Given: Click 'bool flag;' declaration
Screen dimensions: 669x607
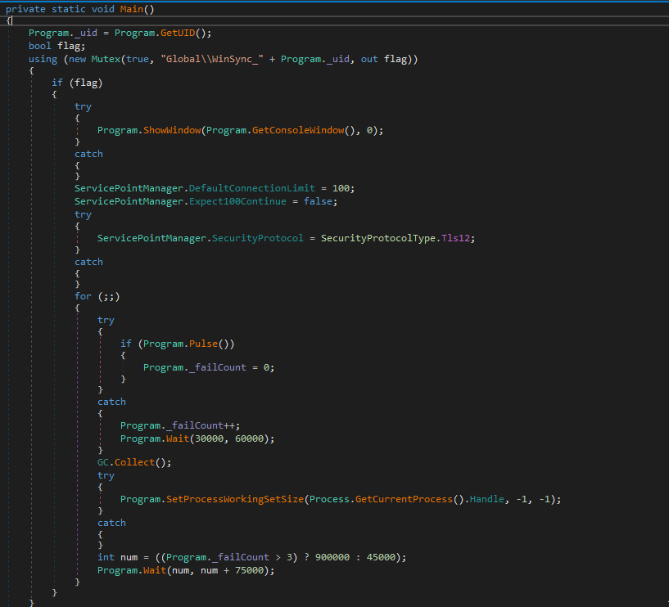Looking at the screenshot, I should click(x=57, y=46).
